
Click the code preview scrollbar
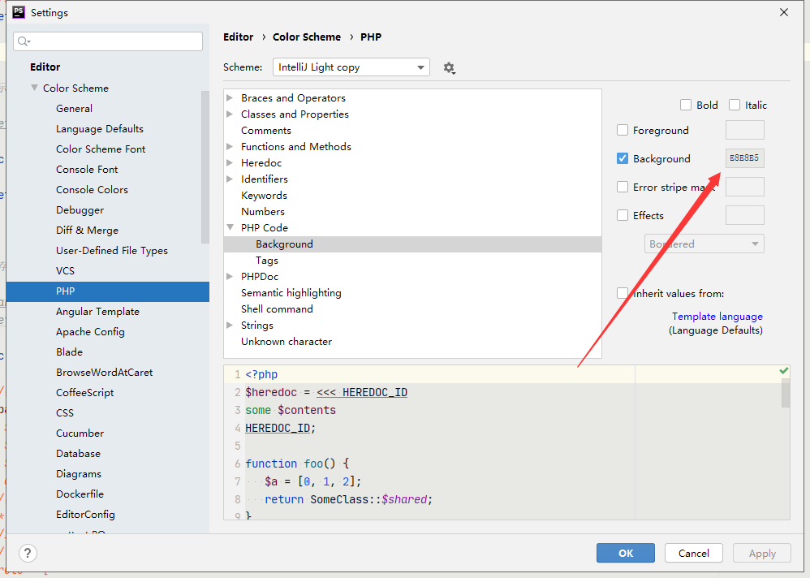(786, 393)
